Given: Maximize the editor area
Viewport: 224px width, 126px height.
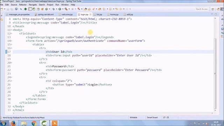Looking at the screenshot, I should coord(216,14).
